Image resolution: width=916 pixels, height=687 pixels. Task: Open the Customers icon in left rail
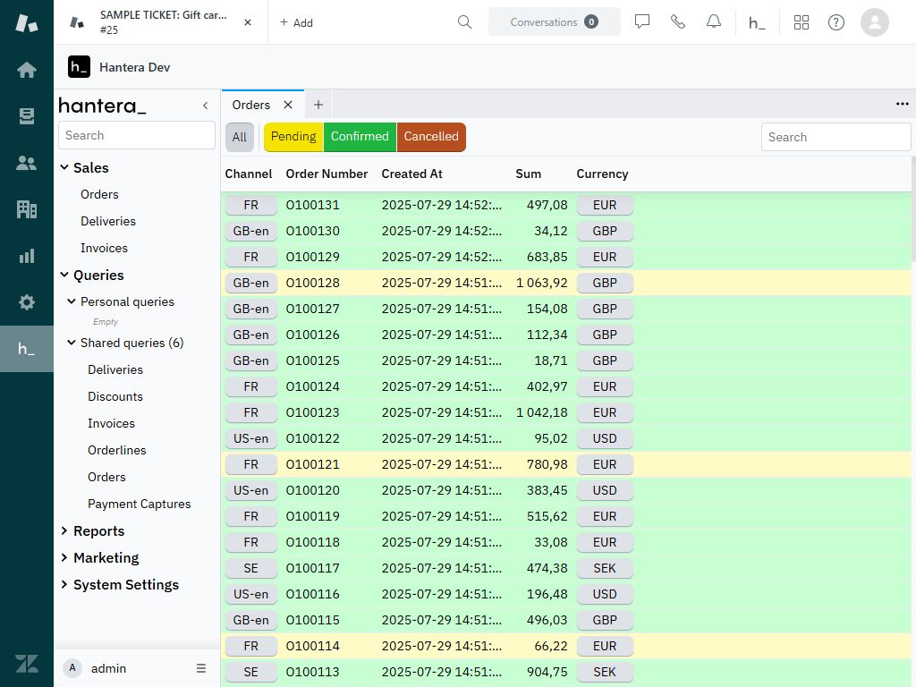[27, 163]
